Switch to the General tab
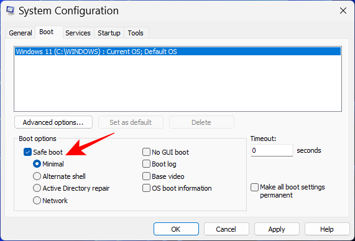355x241 pixels. click(x=21, y=33)
